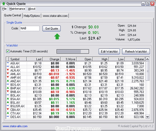Click the green up arrow beside ANZ.AX
This screenshot has width=156, height=131.
pos(8,81)
